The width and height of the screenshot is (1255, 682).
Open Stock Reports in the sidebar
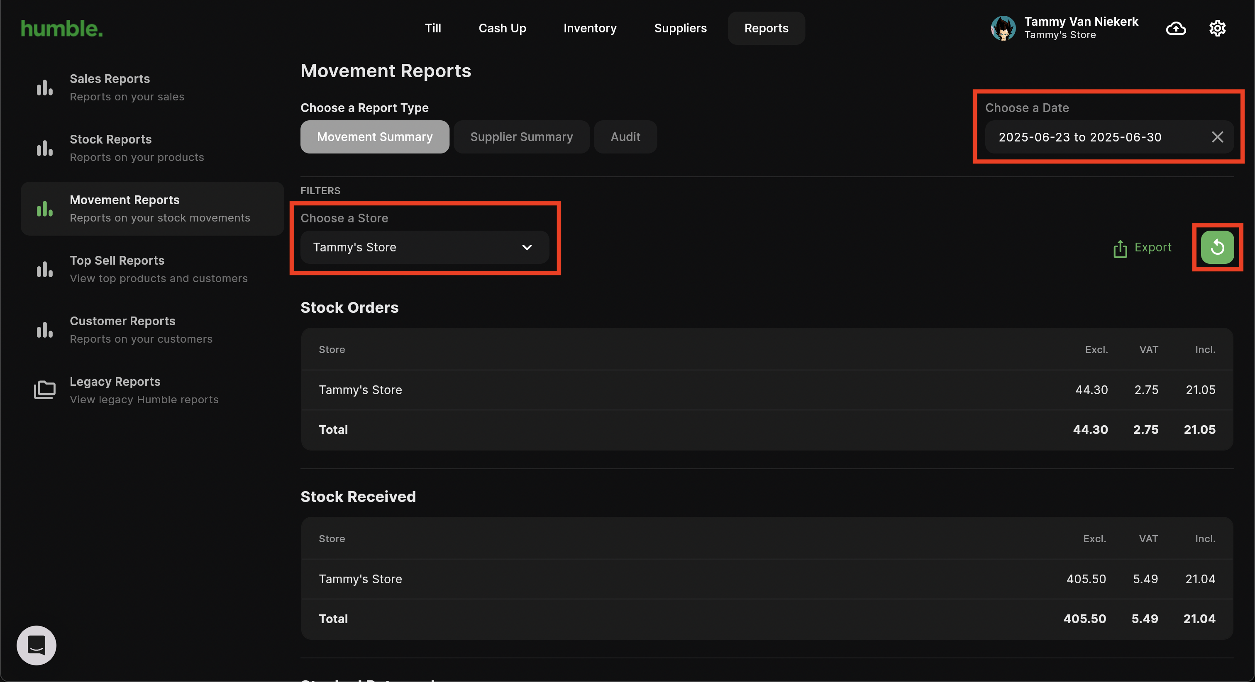click(x=152, y=149)
